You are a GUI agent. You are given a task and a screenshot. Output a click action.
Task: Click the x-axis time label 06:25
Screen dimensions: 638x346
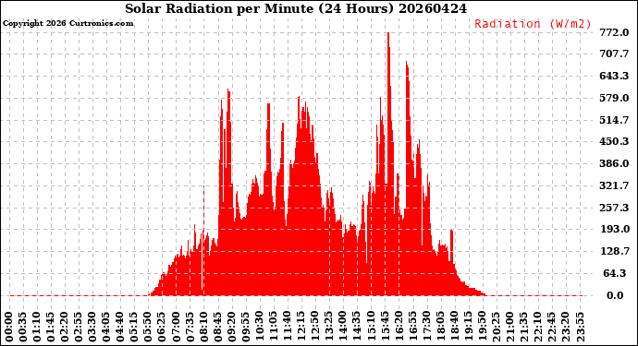coord(163,328)
